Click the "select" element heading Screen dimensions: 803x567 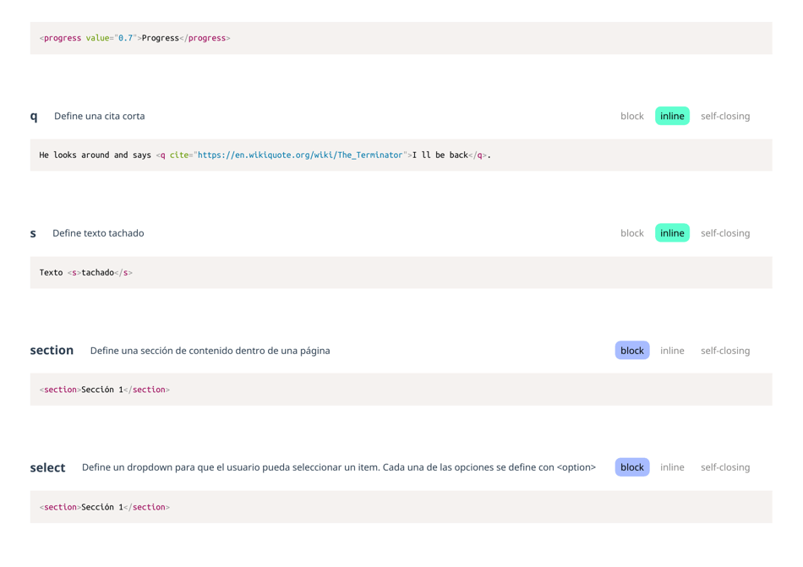(x=47, y=466)
